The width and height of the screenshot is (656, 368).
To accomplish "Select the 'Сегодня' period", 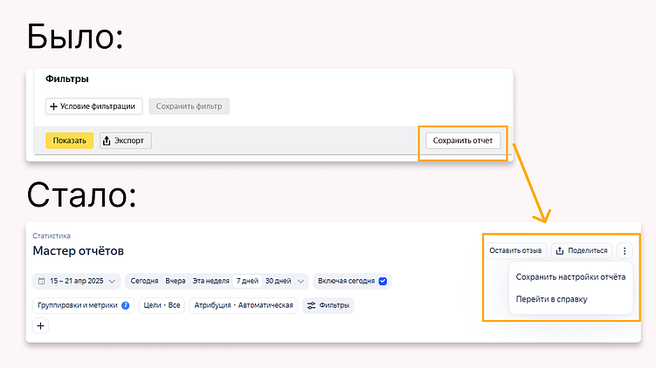I will click(x=144, y=281).
